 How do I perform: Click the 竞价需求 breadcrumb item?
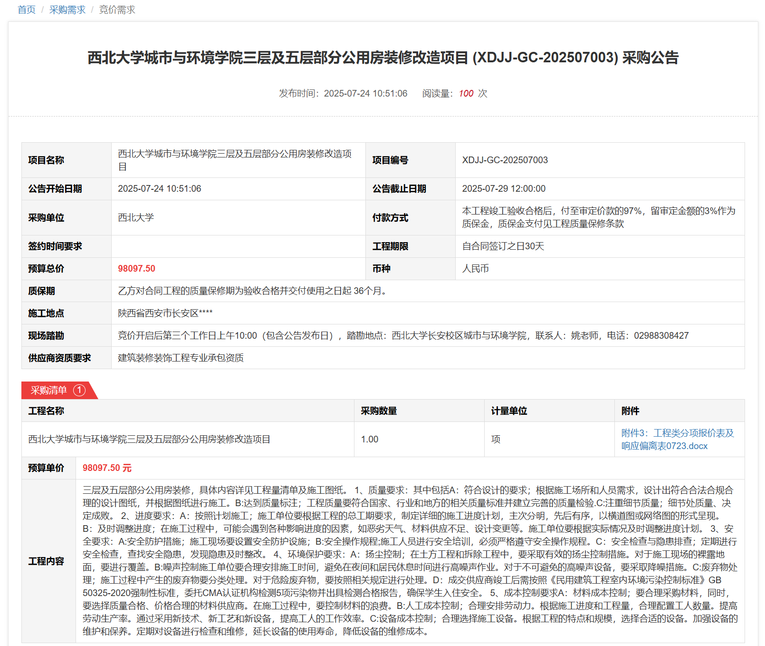click(117, 10)
